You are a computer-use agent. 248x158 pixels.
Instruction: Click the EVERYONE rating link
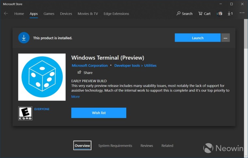pyautogui.click(x=42, y=109)
